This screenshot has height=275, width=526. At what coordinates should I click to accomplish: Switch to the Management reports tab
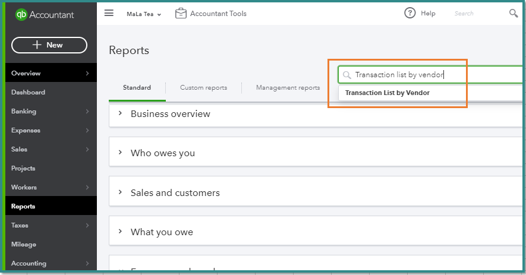[288, 87]
